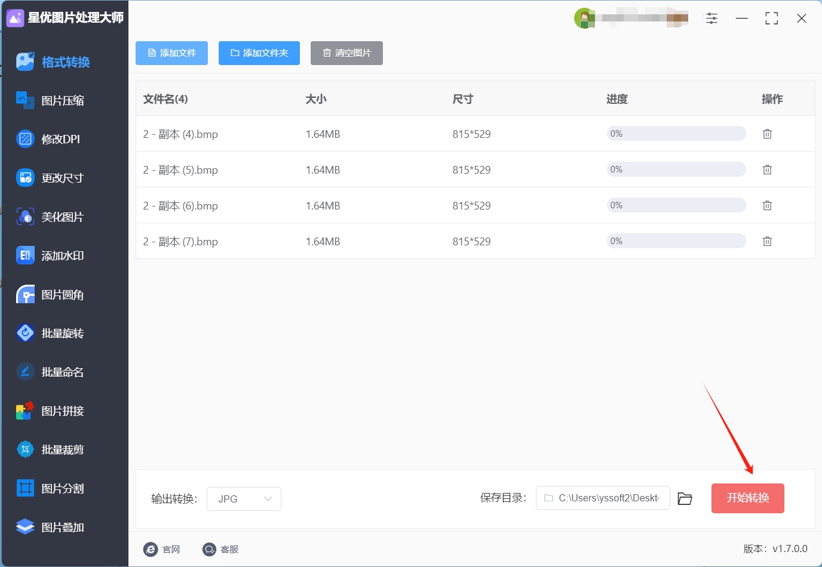
Task: Click the 进度 column header
Action: coord(617,99)
